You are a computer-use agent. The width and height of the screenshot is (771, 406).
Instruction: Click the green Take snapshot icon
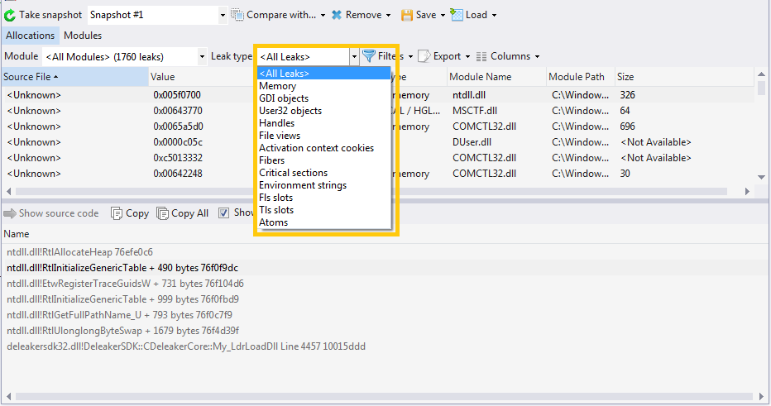(x=10, y=15)
